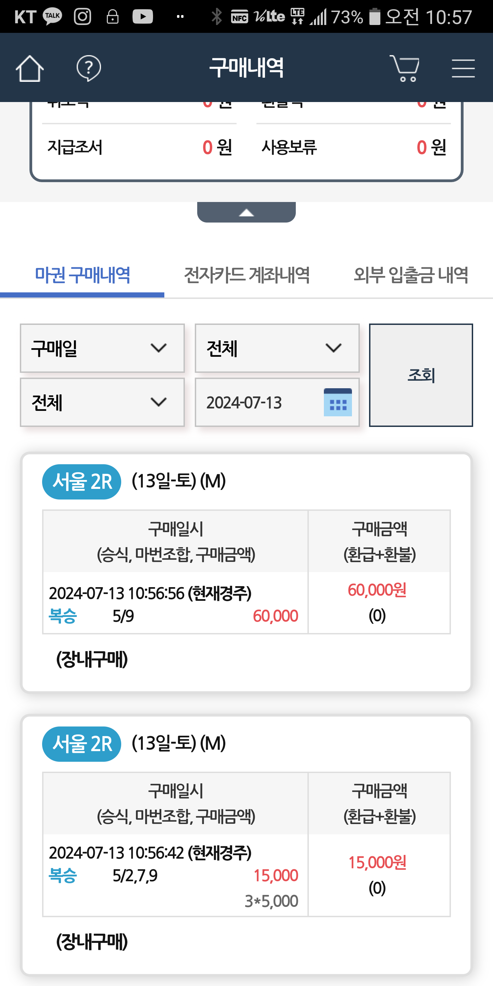Tap the first 서울 2R race badge

81,481
